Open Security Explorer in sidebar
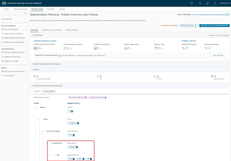Screen dimensions: 231x161 pos(11,29)
